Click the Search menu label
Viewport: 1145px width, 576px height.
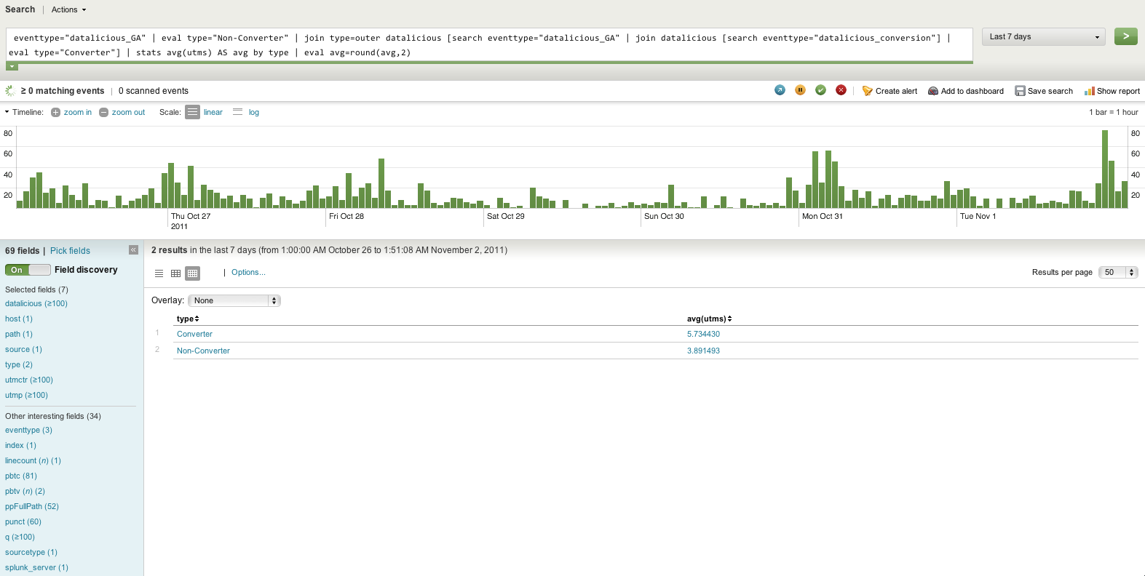point(20,9)
